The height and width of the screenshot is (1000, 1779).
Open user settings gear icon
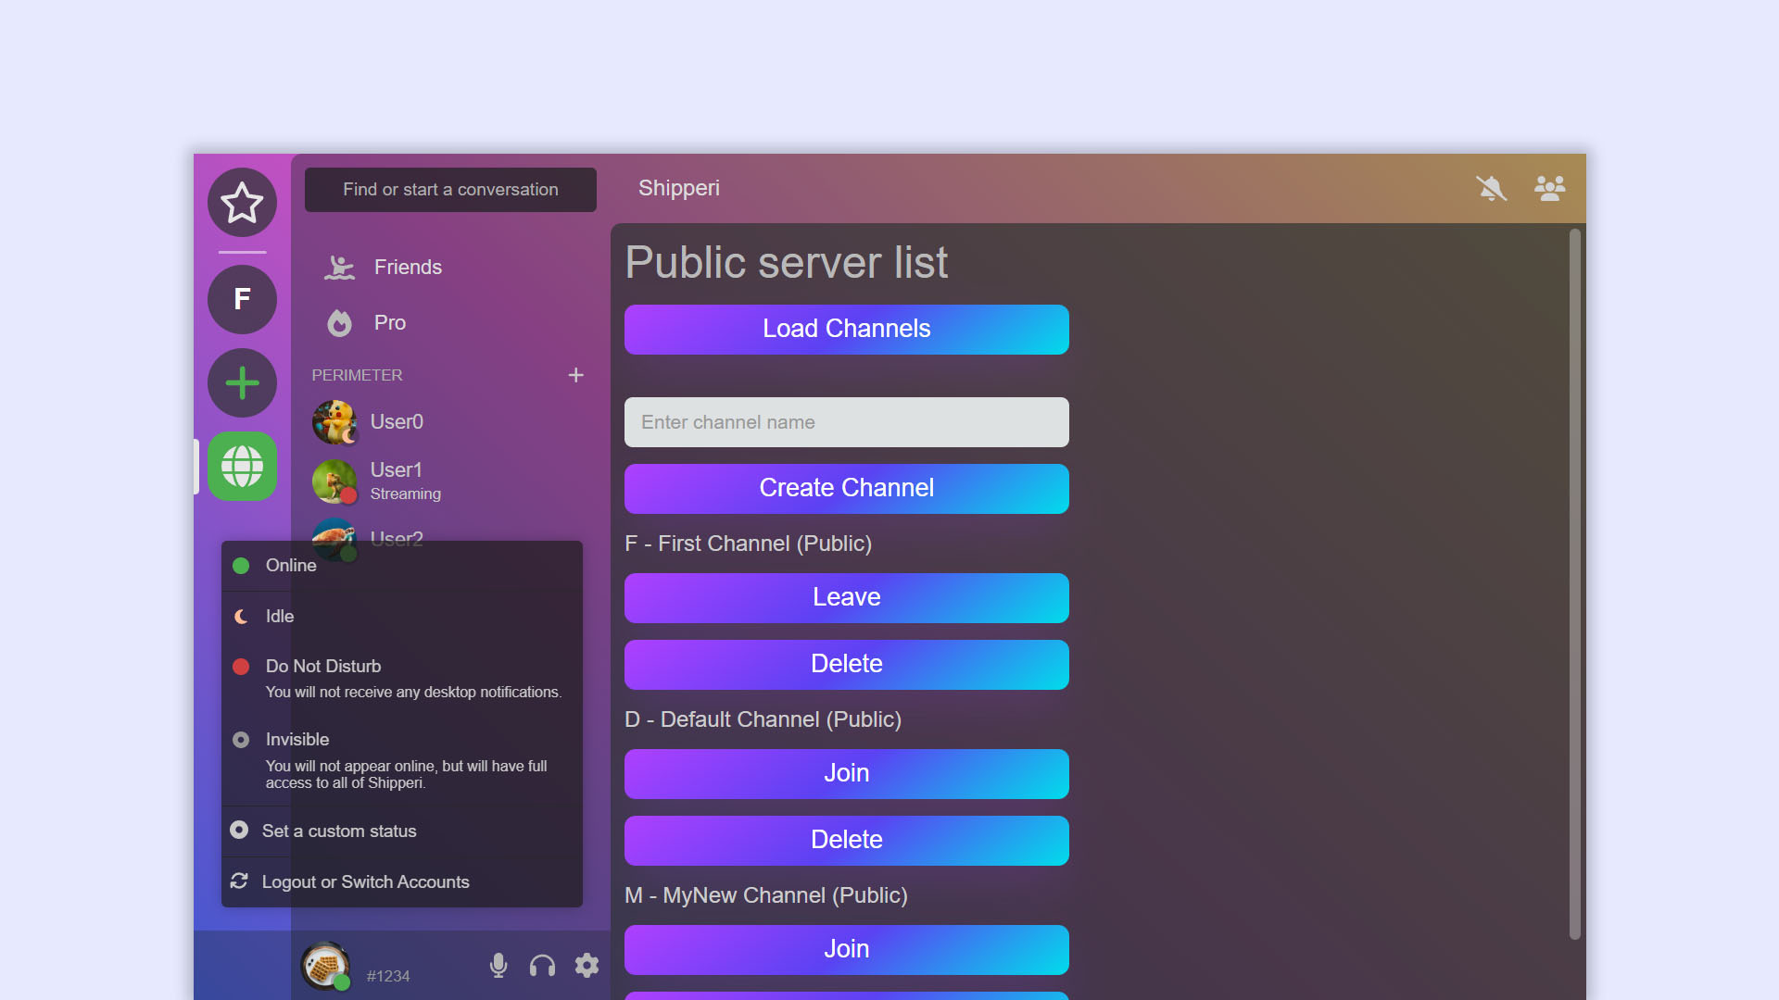tap(587, 966)
